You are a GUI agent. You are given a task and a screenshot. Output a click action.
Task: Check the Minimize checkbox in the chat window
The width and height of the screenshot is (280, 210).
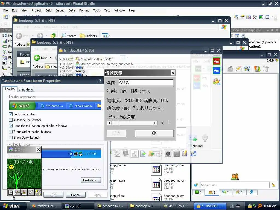pyautogui.click(x=190, y=146)
